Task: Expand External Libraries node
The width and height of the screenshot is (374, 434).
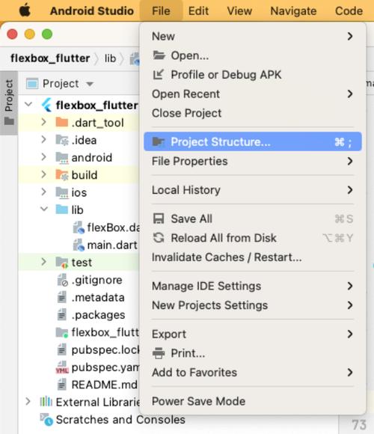Action: [x=28, y=402]
